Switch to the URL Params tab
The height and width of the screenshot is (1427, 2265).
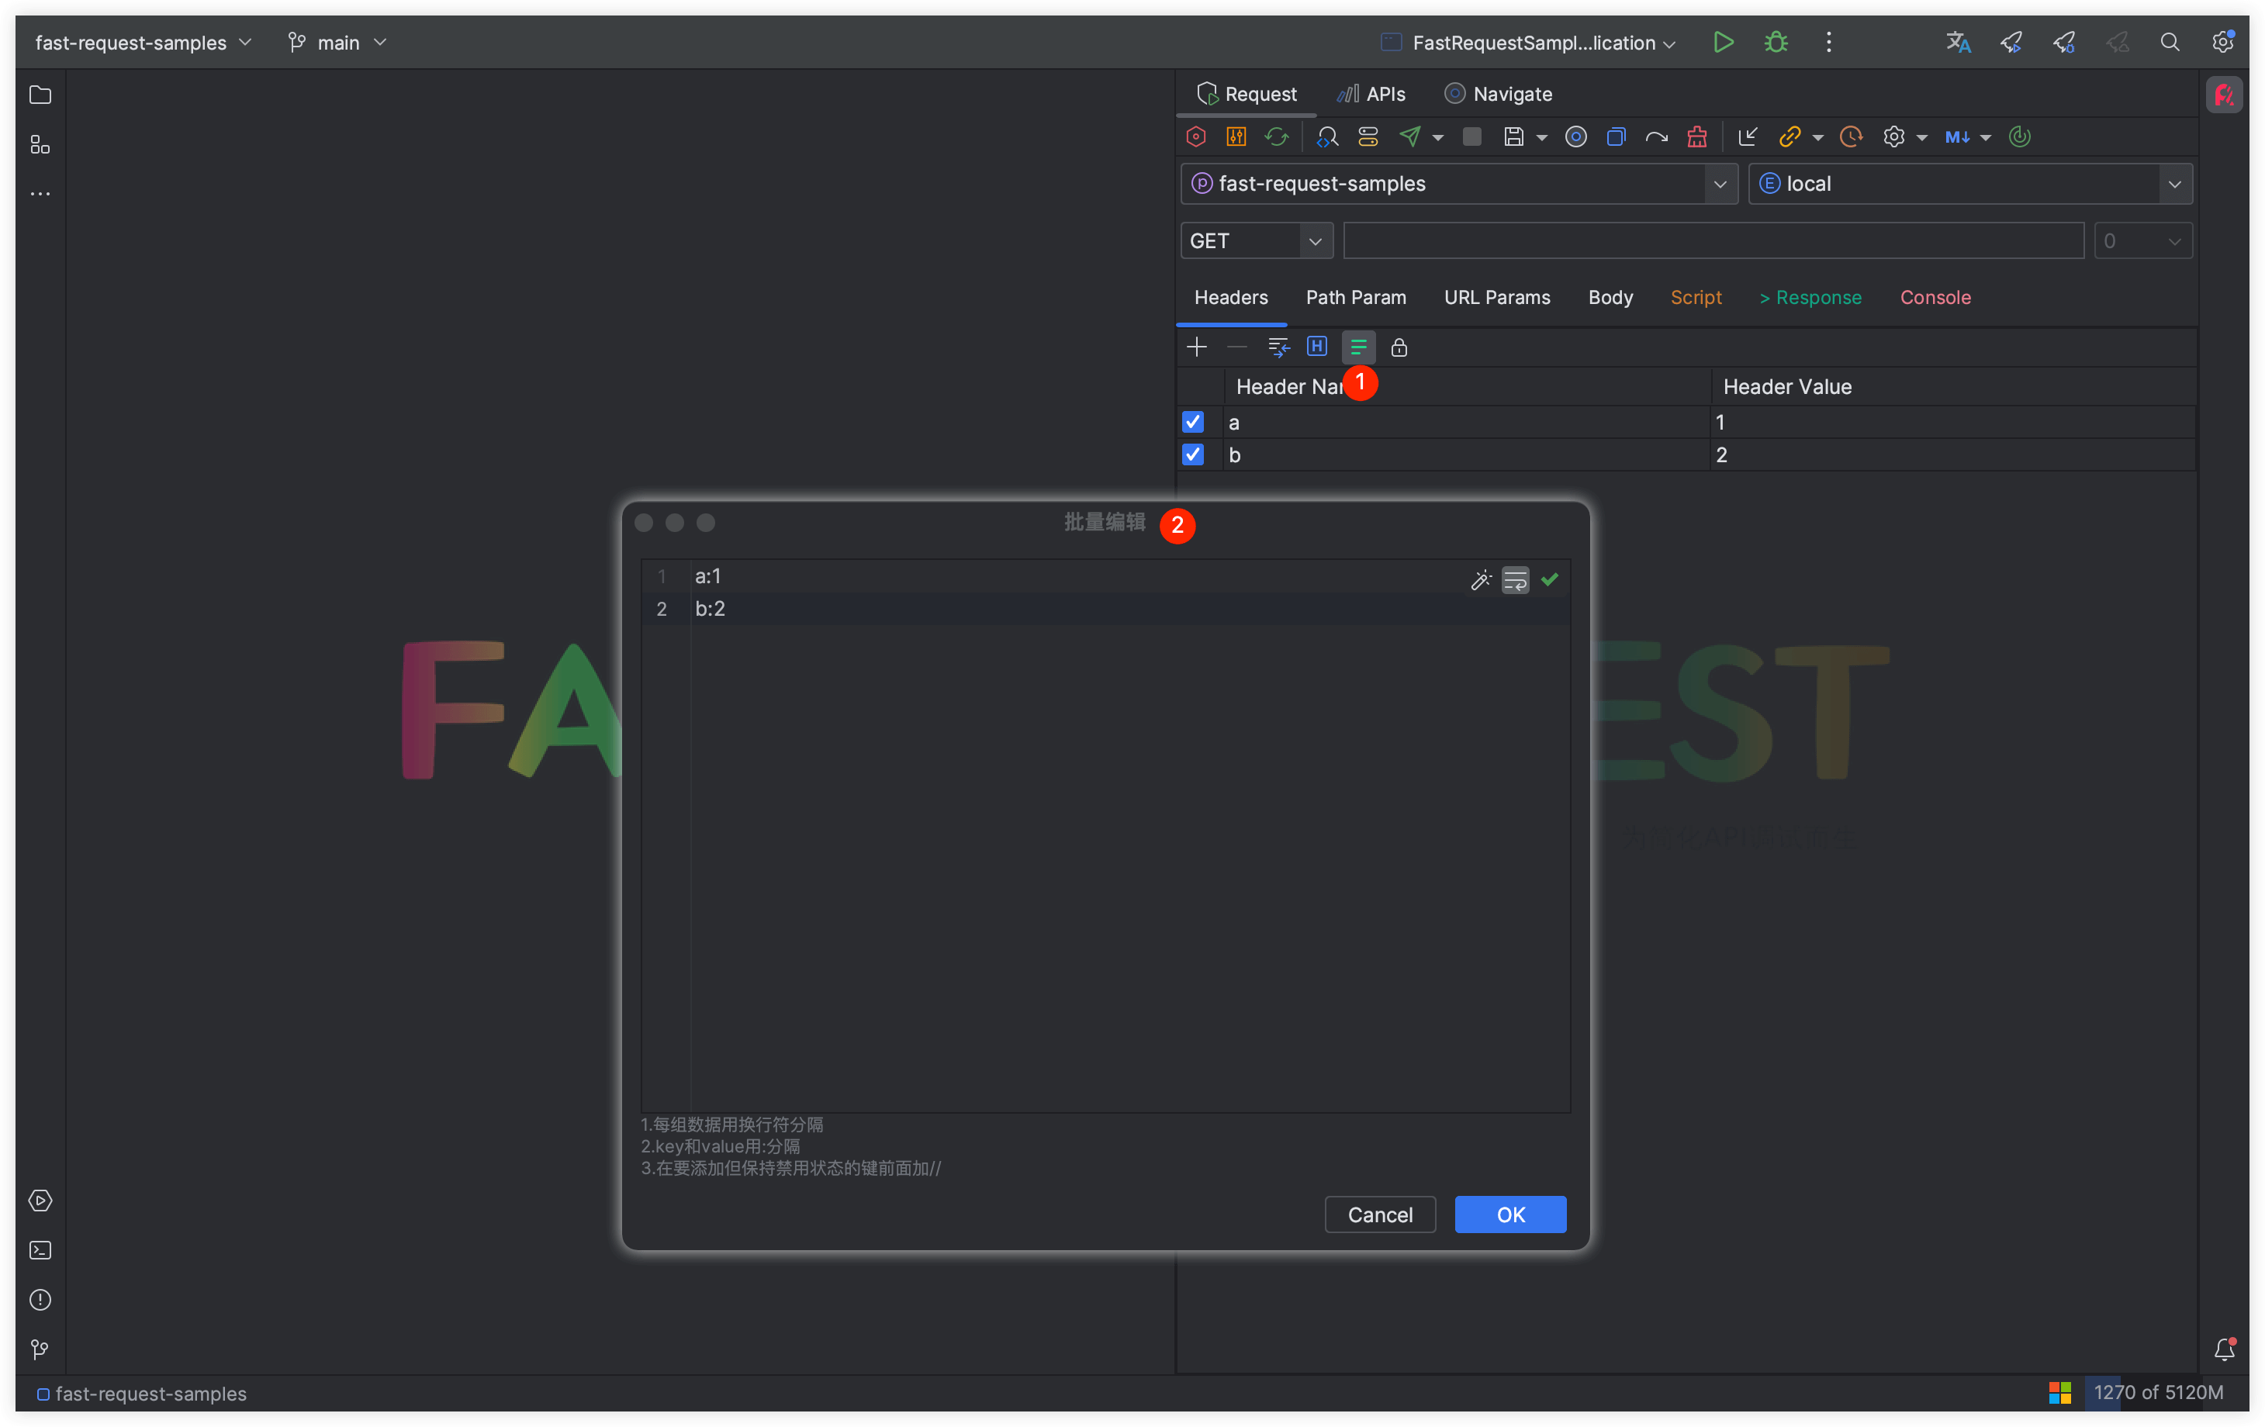(1496, 297)
